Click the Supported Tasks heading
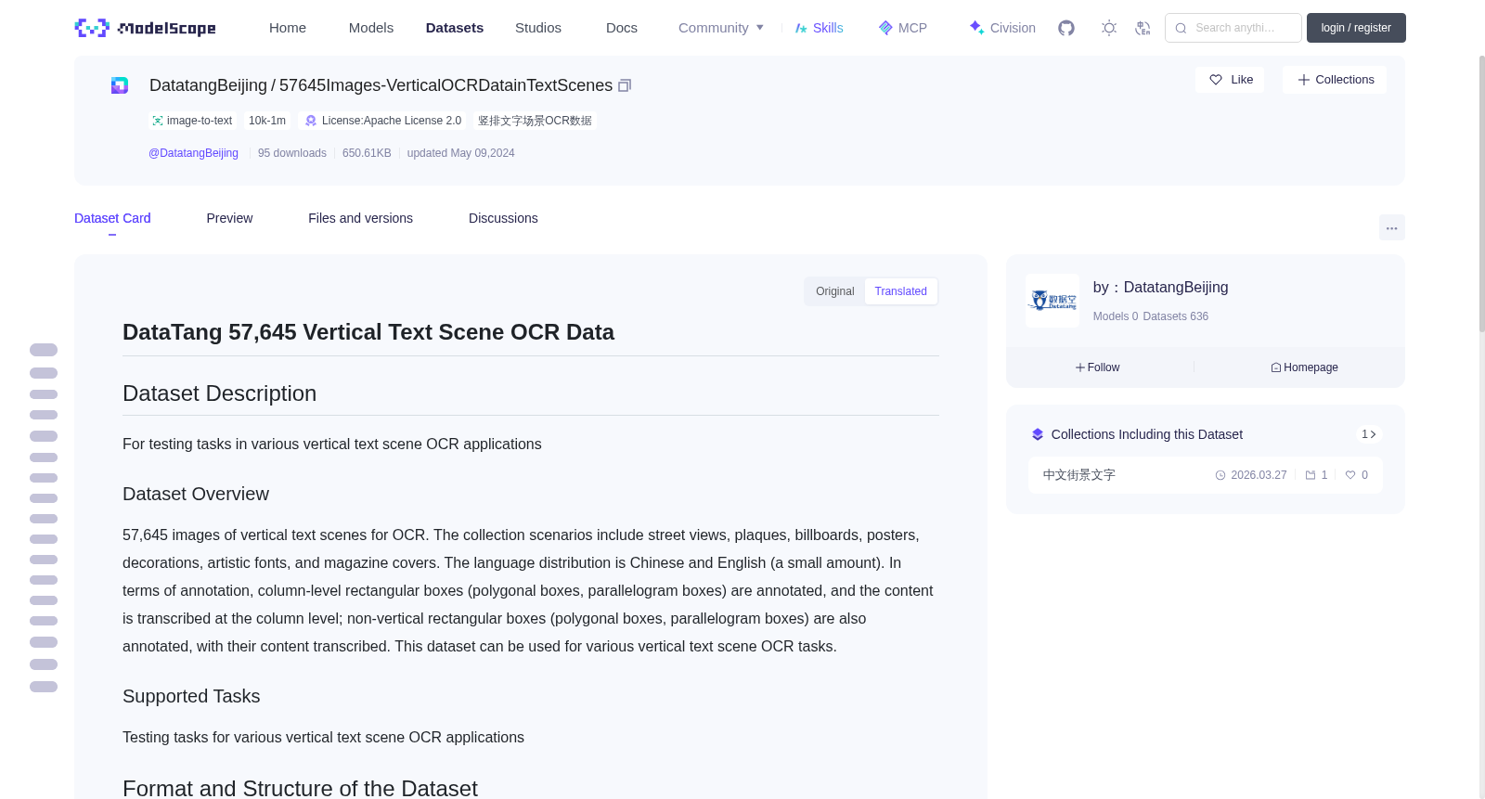Viewport: 1485px width, 799px height. click(191, 697)
